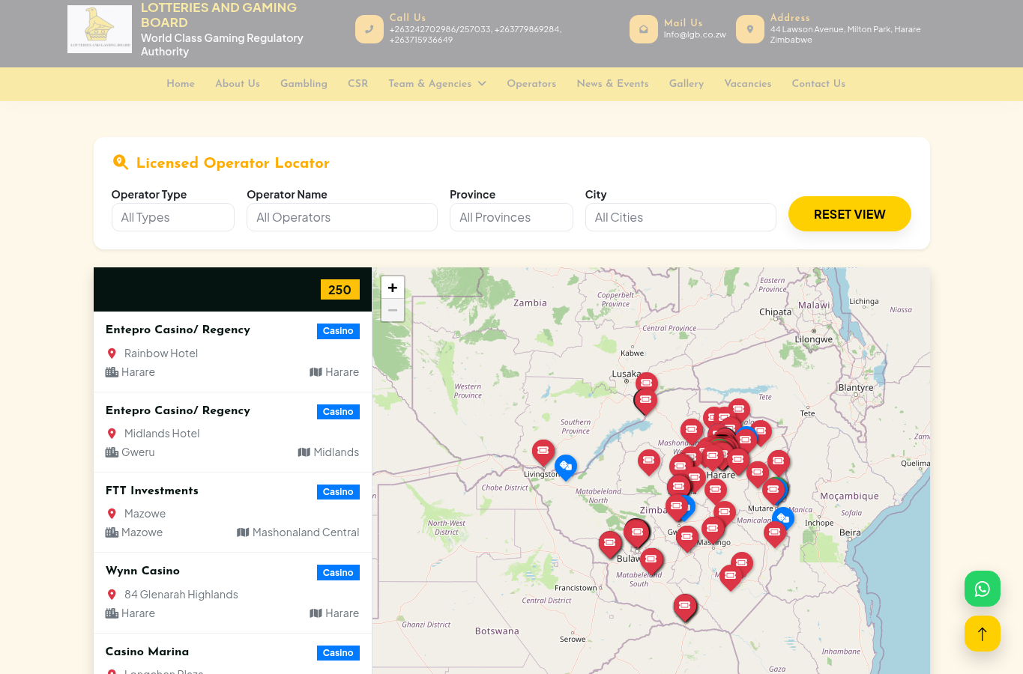Click Casino badge on Rainbow Hotel entry

pos(338,331)
